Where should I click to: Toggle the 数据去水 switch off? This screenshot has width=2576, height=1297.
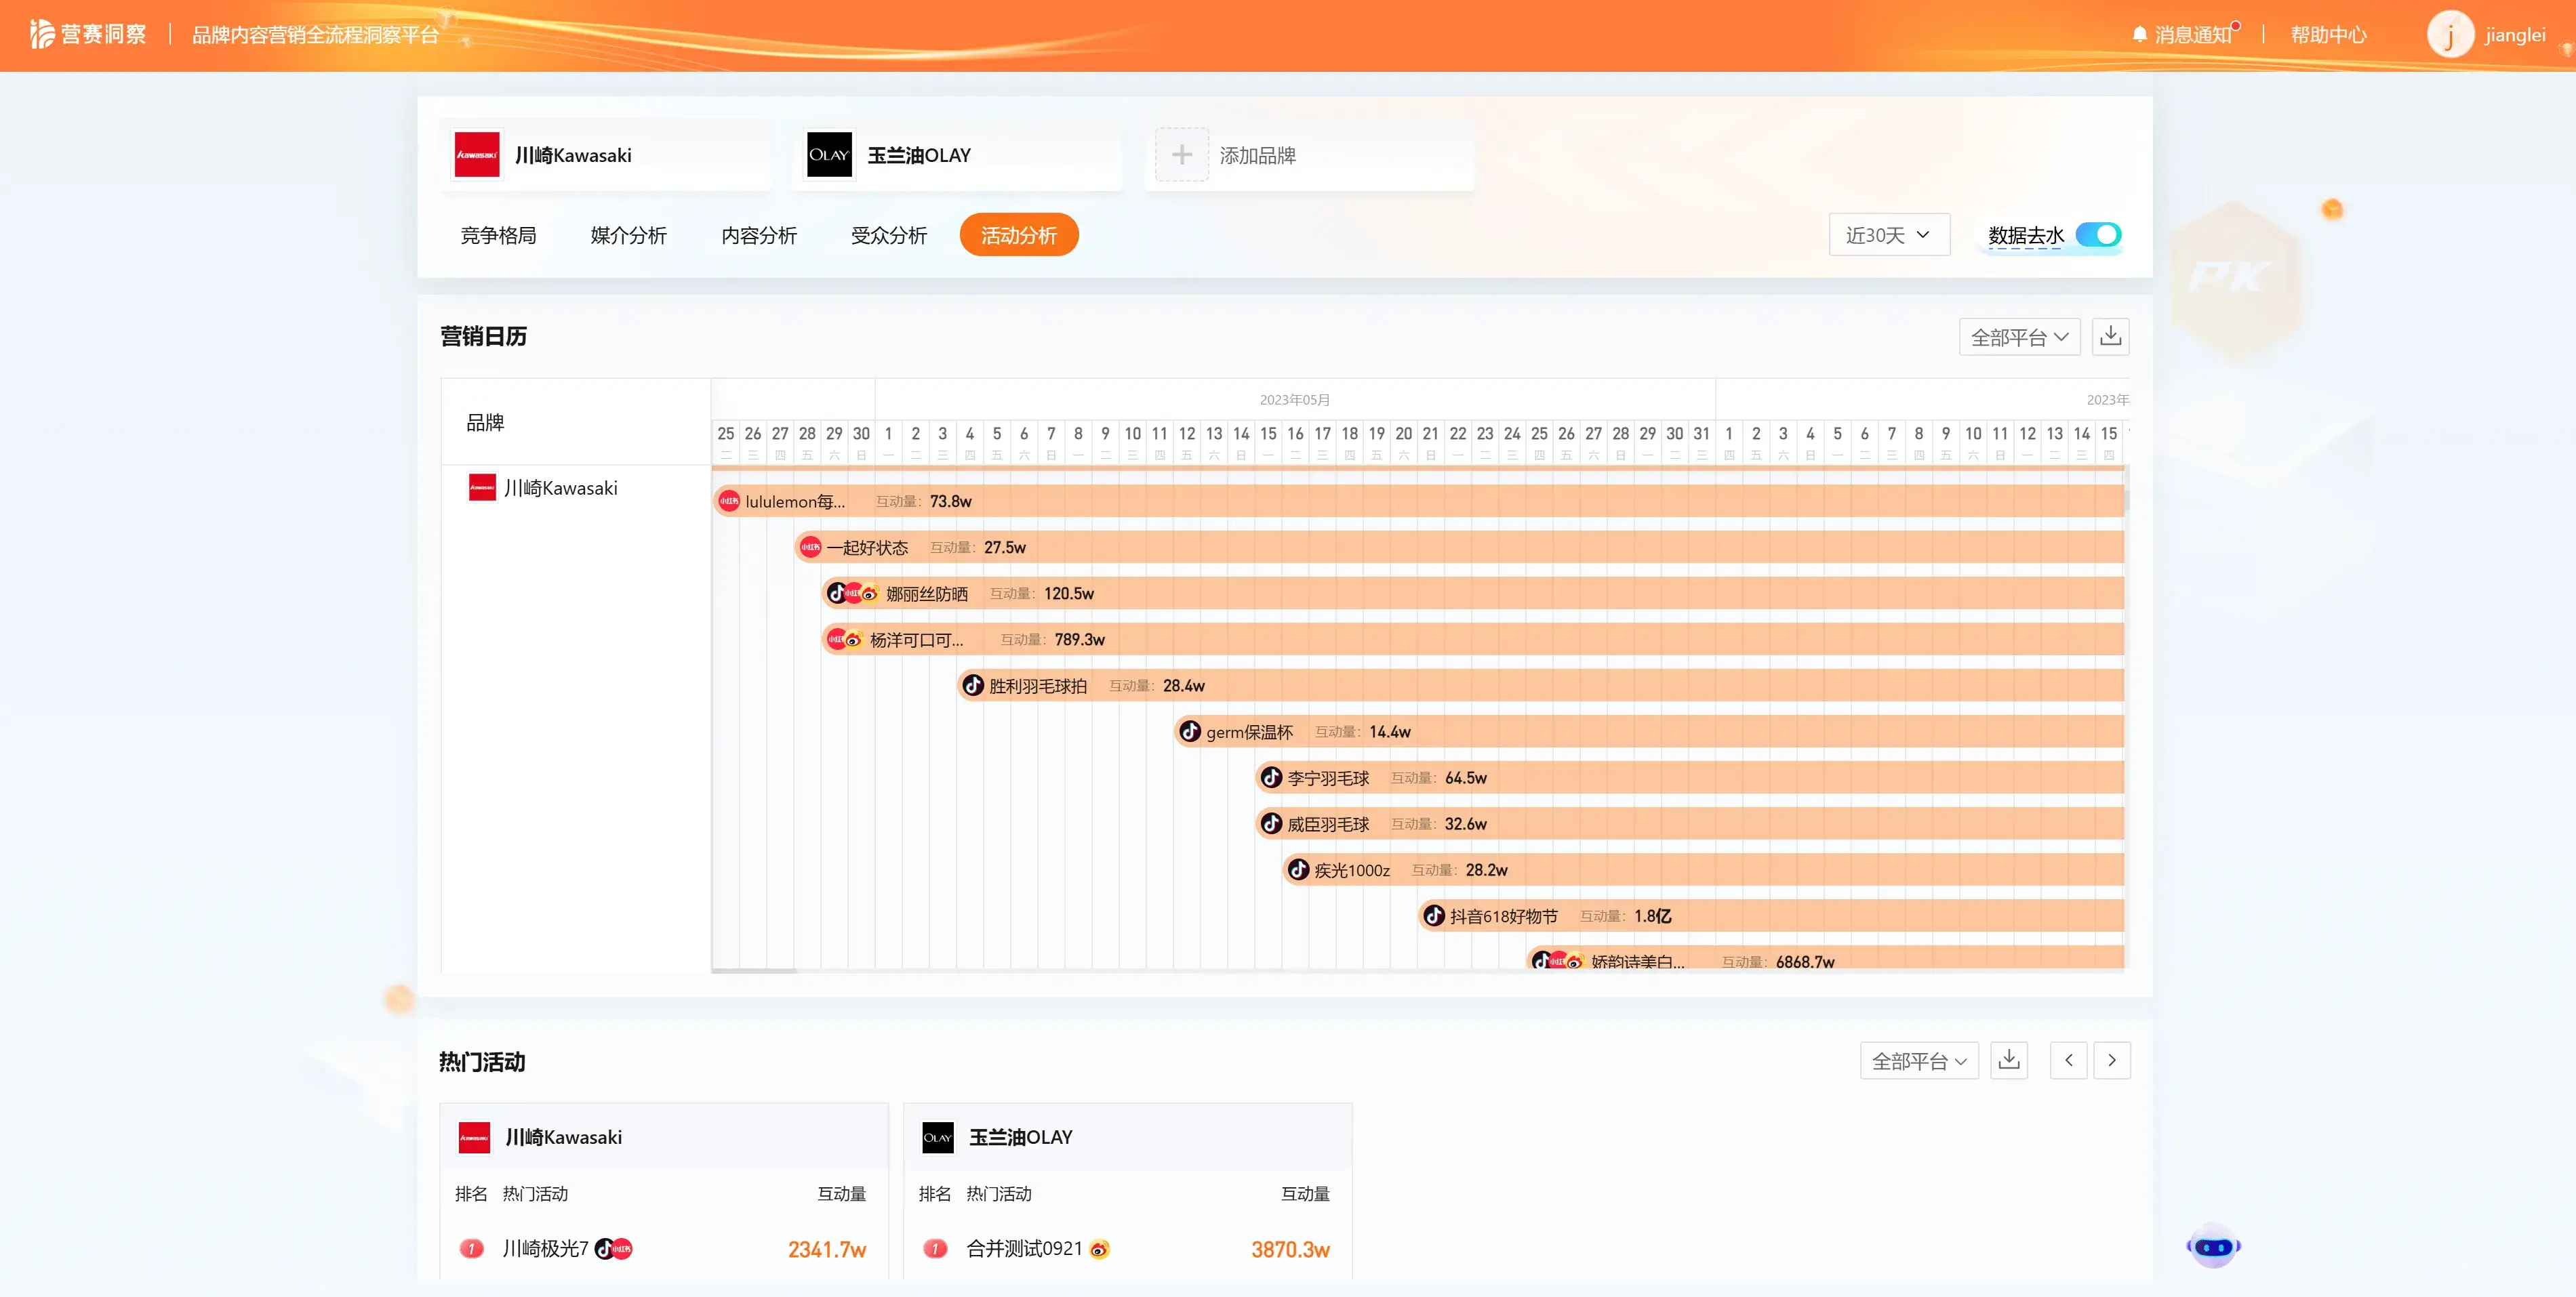point(2098,235)
